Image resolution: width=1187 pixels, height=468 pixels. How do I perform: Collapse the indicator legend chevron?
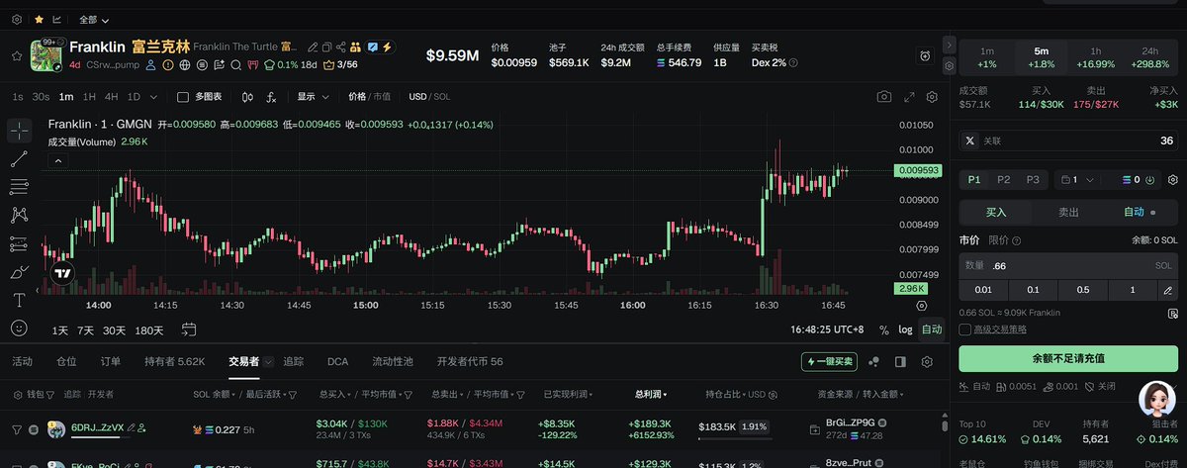click(57, 160)
